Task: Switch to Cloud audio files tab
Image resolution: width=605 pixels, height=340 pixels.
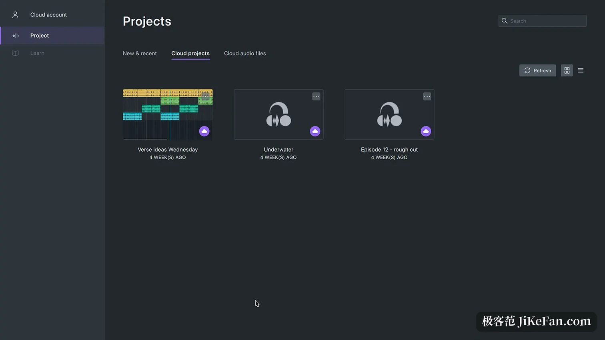Action: 245,53
